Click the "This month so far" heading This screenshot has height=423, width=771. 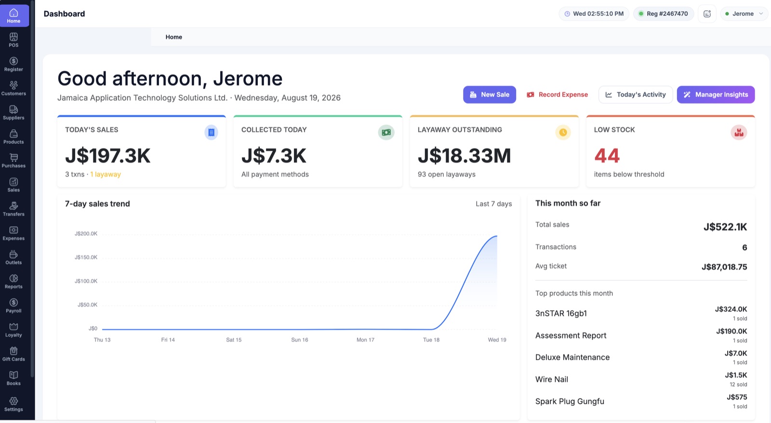tap(568, 204)
